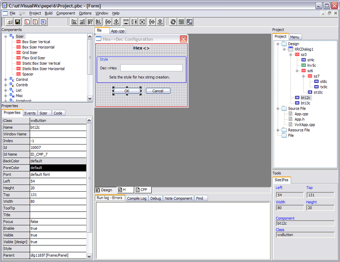Expand the List components group

pos(6,90)
